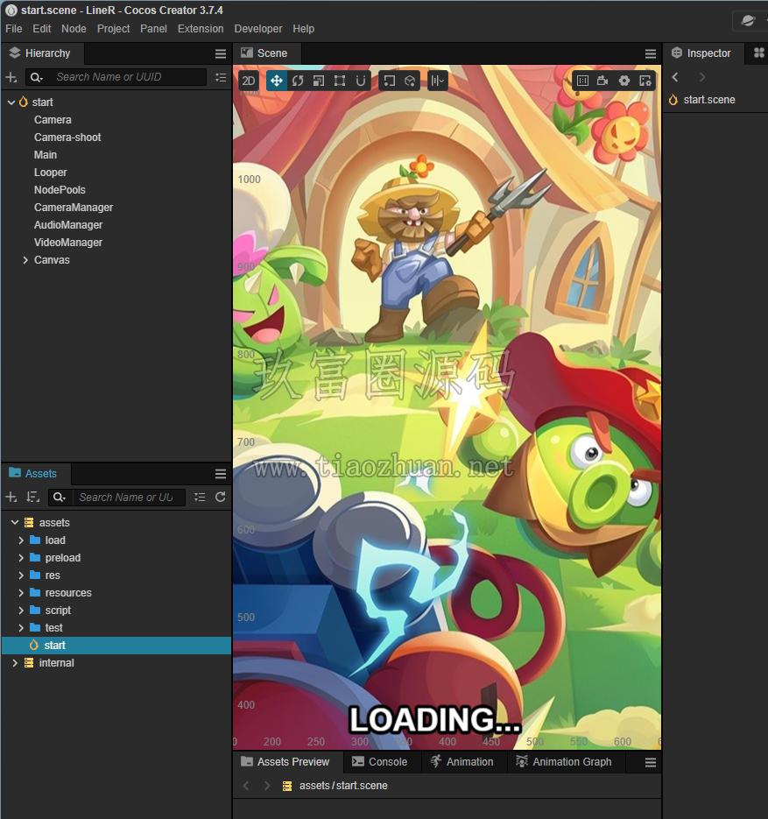Image resolution: width=768 pixels, height=819 pixels.
Task: Open the Assets sort order icon
Action: pyautogui.click(x=33, y=498)
